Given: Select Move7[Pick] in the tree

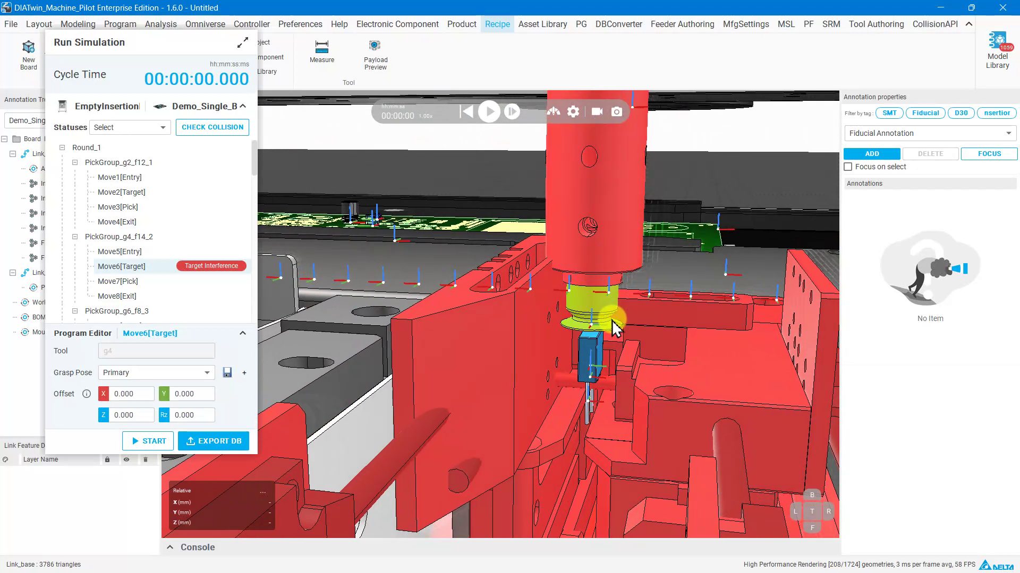Looking at the screenshot, I should coord(118,281).
